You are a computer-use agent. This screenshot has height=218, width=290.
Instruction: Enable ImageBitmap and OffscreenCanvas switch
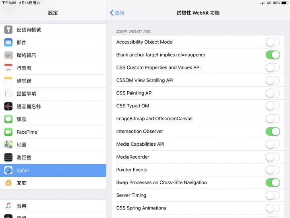click(x=273, y=119)
